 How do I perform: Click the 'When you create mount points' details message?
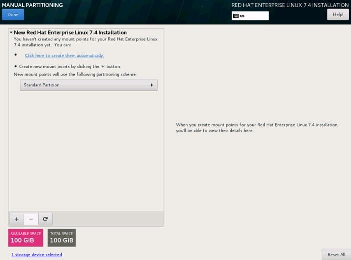pos(257,128)
